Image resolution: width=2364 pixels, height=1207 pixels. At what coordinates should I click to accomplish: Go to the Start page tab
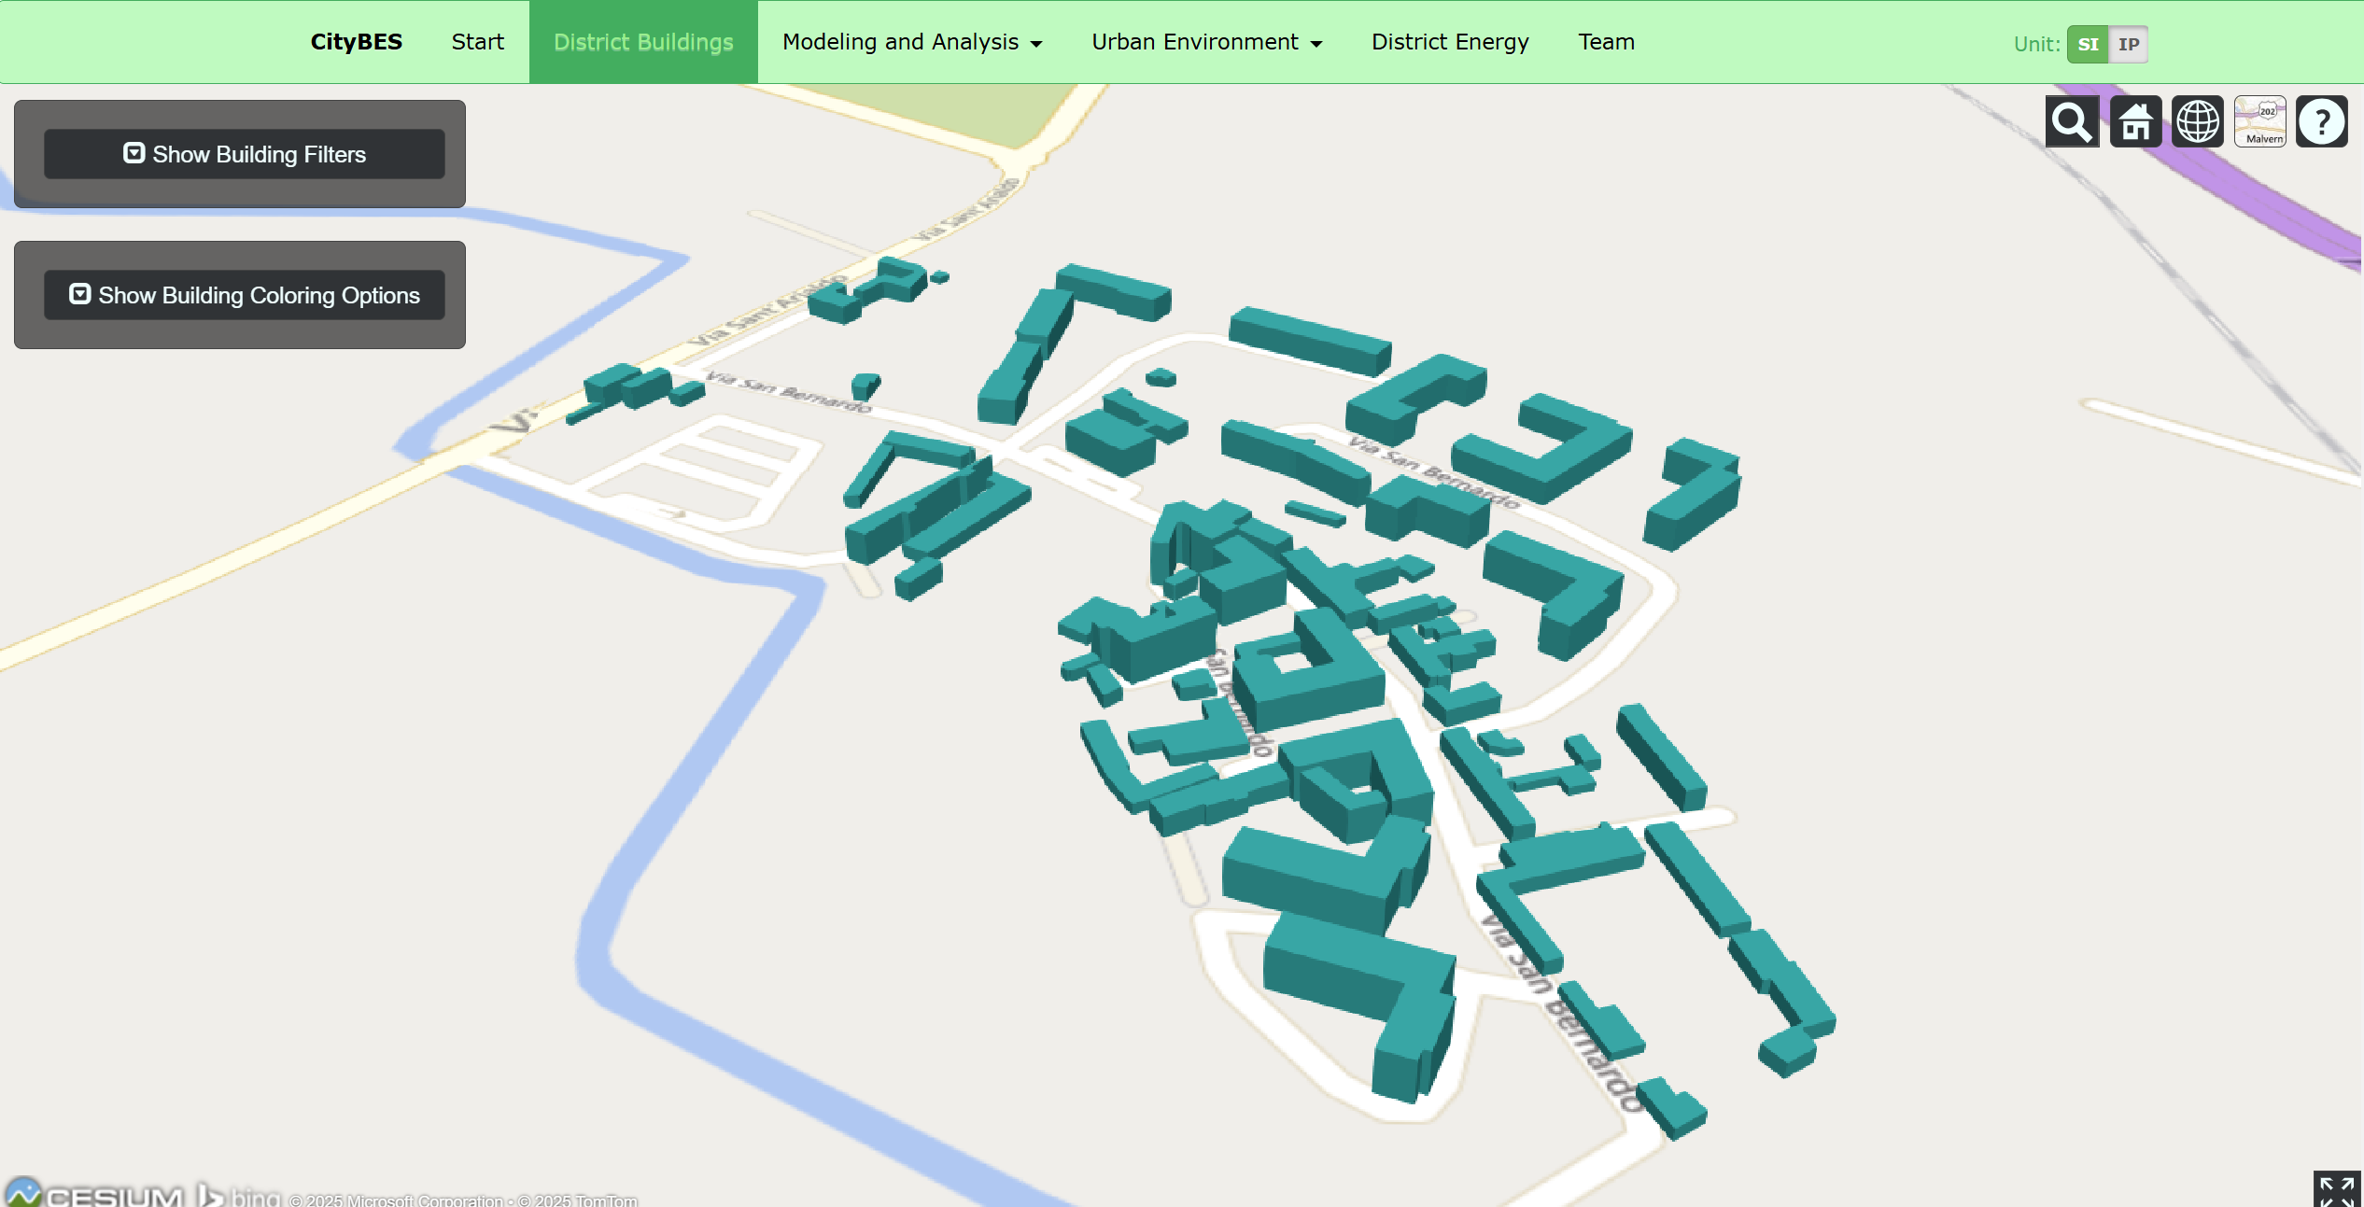click(477, 42)
